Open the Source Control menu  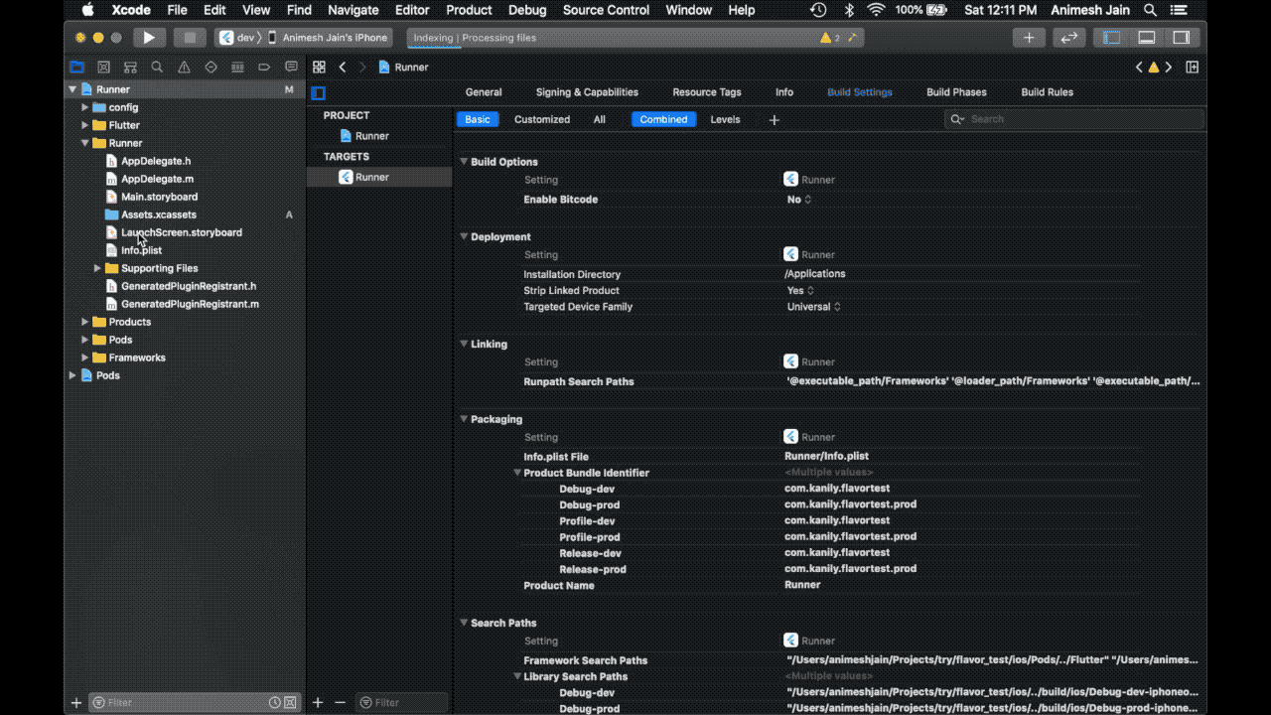(x=606, y=10)
